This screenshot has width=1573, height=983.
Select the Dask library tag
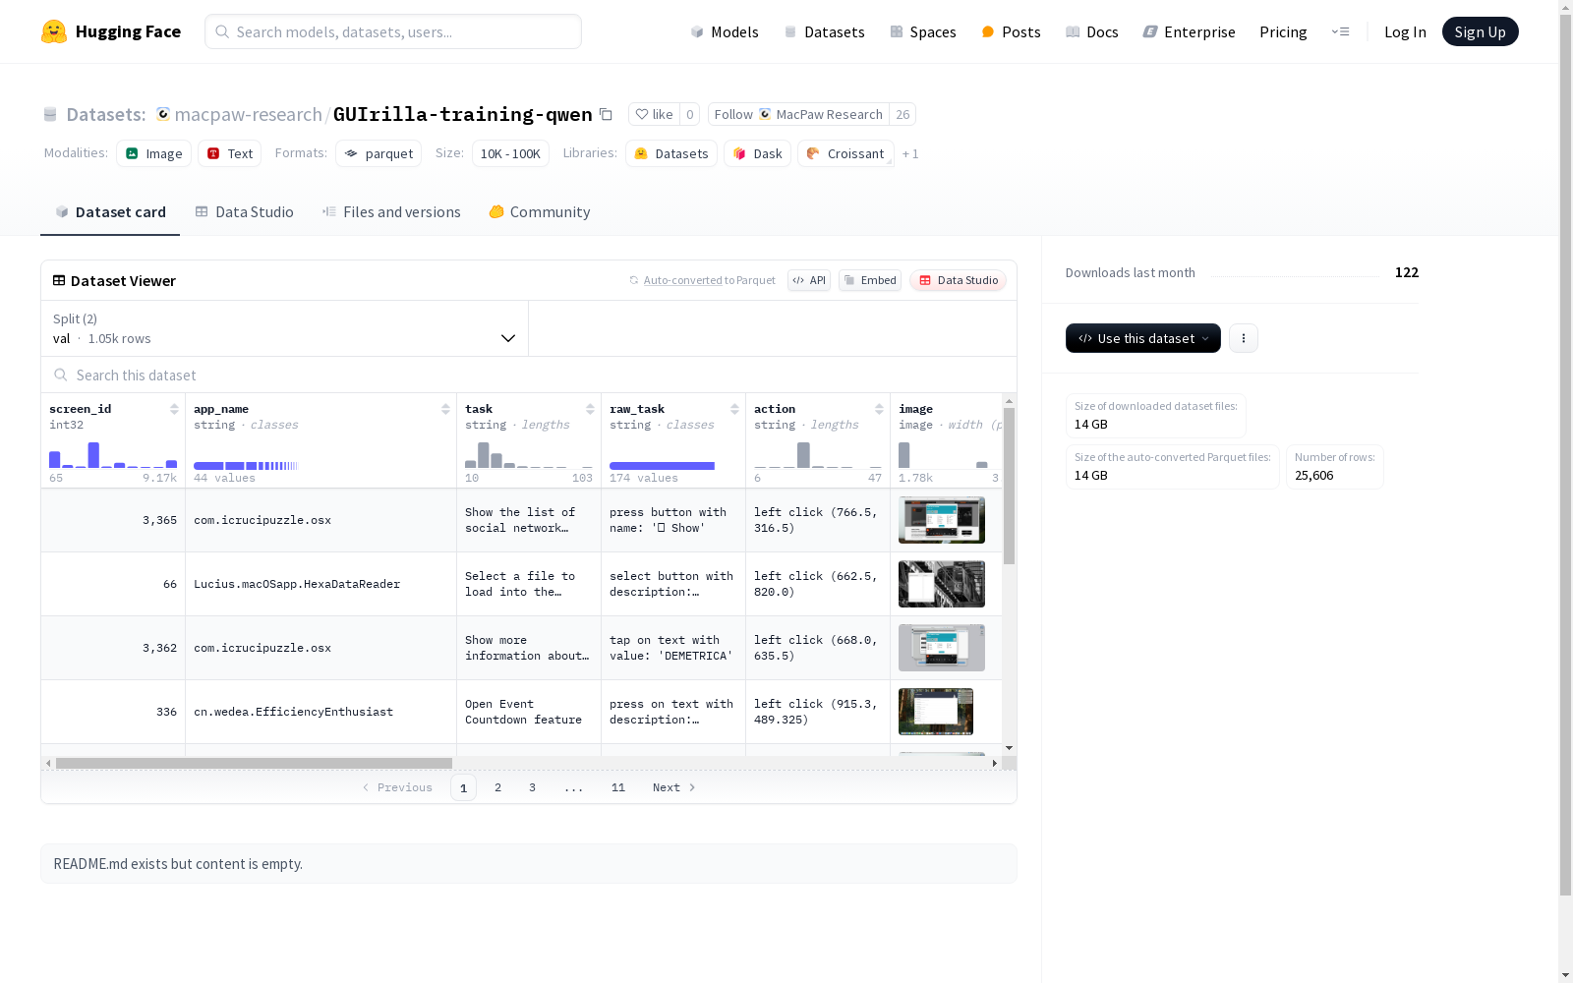coord(758,153)
